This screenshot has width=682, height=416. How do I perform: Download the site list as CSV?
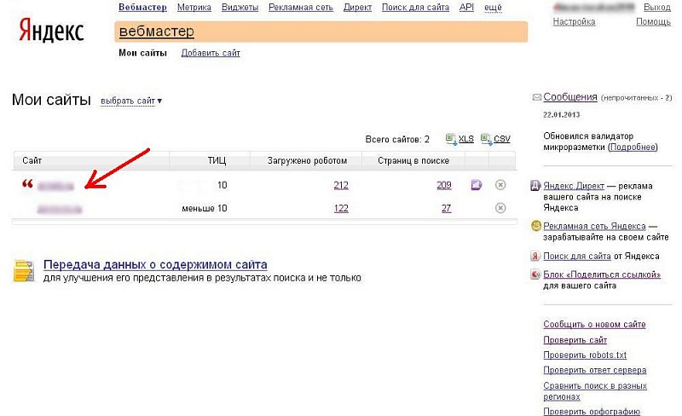(501, 139)
